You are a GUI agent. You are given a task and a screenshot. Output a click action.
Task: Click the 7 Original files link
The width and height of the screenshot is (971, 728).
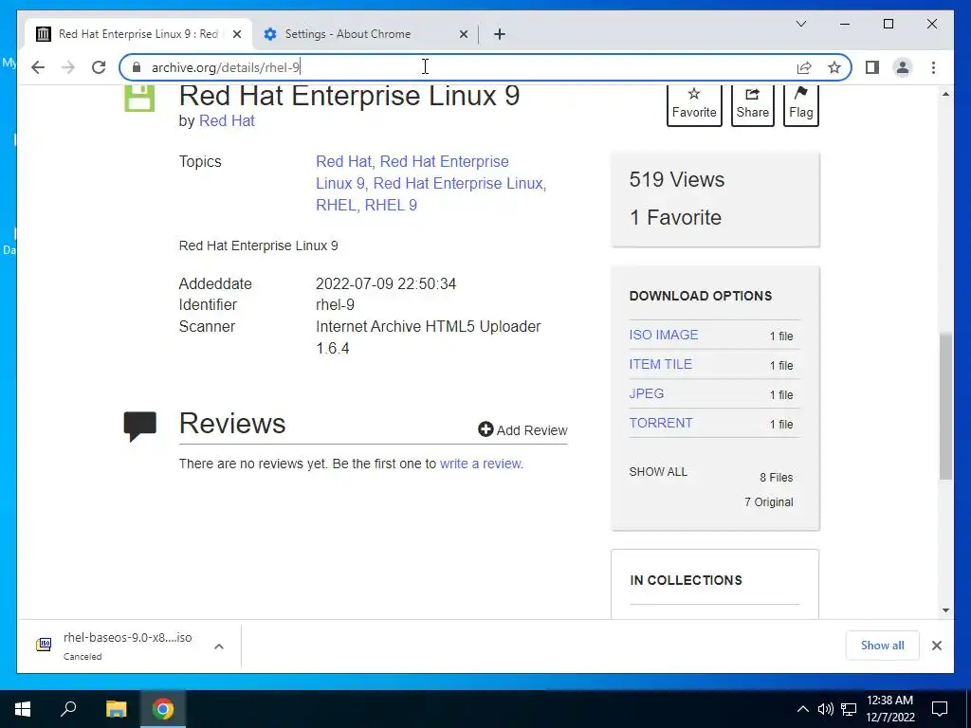point(768,502)
